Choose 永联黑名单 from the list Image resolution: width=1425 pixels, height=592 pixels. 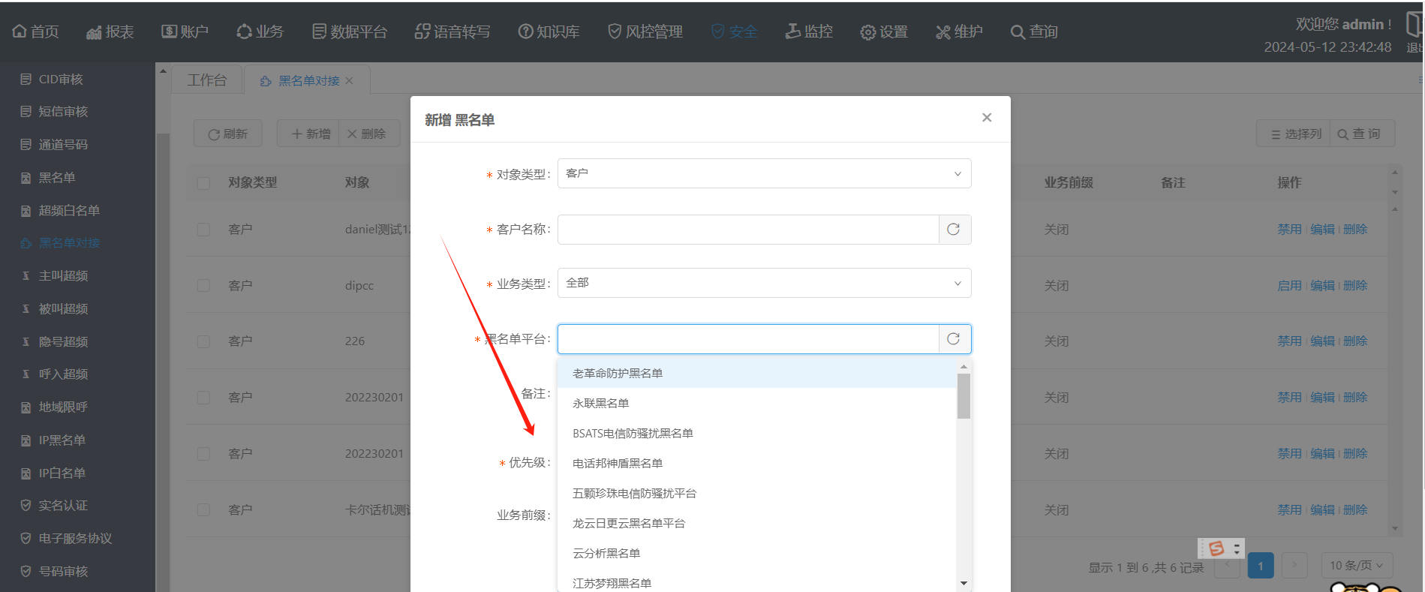601,404
